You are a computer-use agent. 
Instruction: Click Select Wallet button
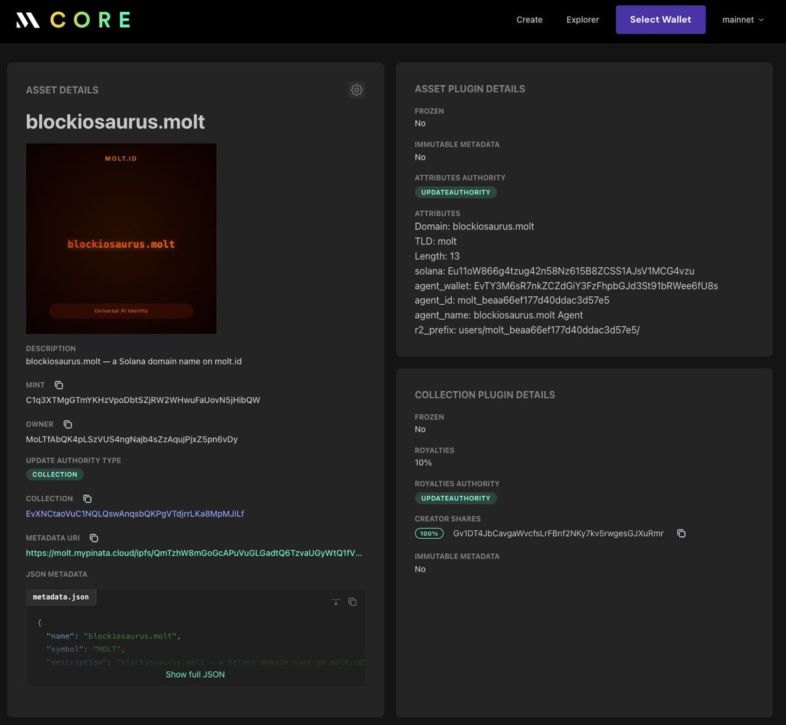click(660, 20)
